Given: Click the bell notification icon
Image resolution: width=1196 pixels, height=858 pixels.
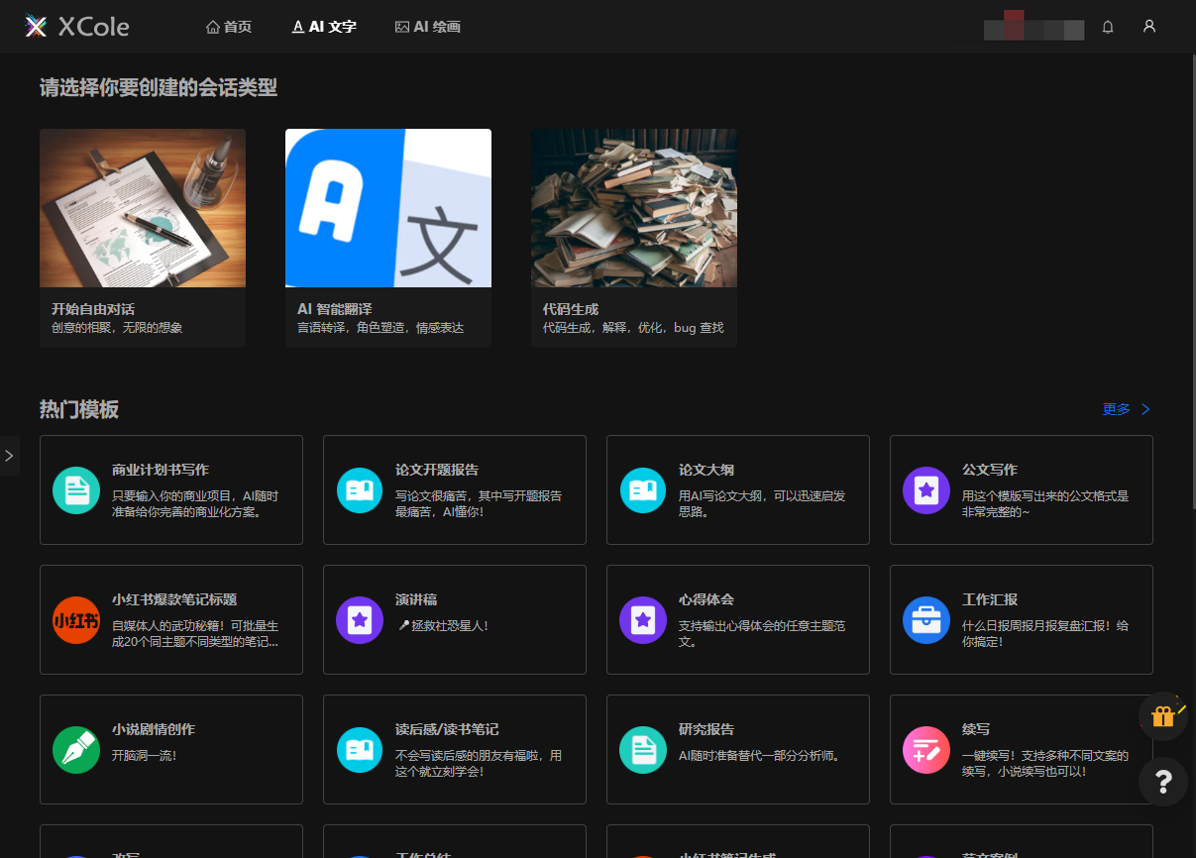Looking at the screenshot, I should tap(1107, 27).
